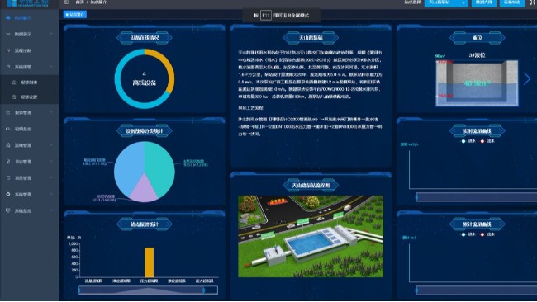This screenshot has width=537, height=302.
Task: Go to 首页 via breadcrumb link
Action: [x=80, y=2]
